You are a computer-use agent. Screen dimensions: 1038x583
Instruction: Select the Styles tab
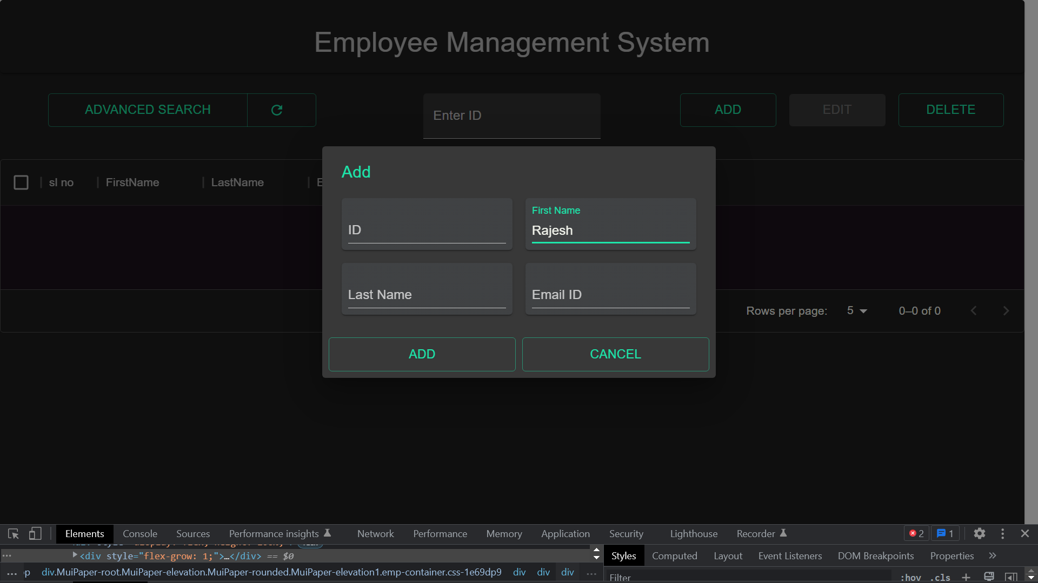tap(623, 556)
